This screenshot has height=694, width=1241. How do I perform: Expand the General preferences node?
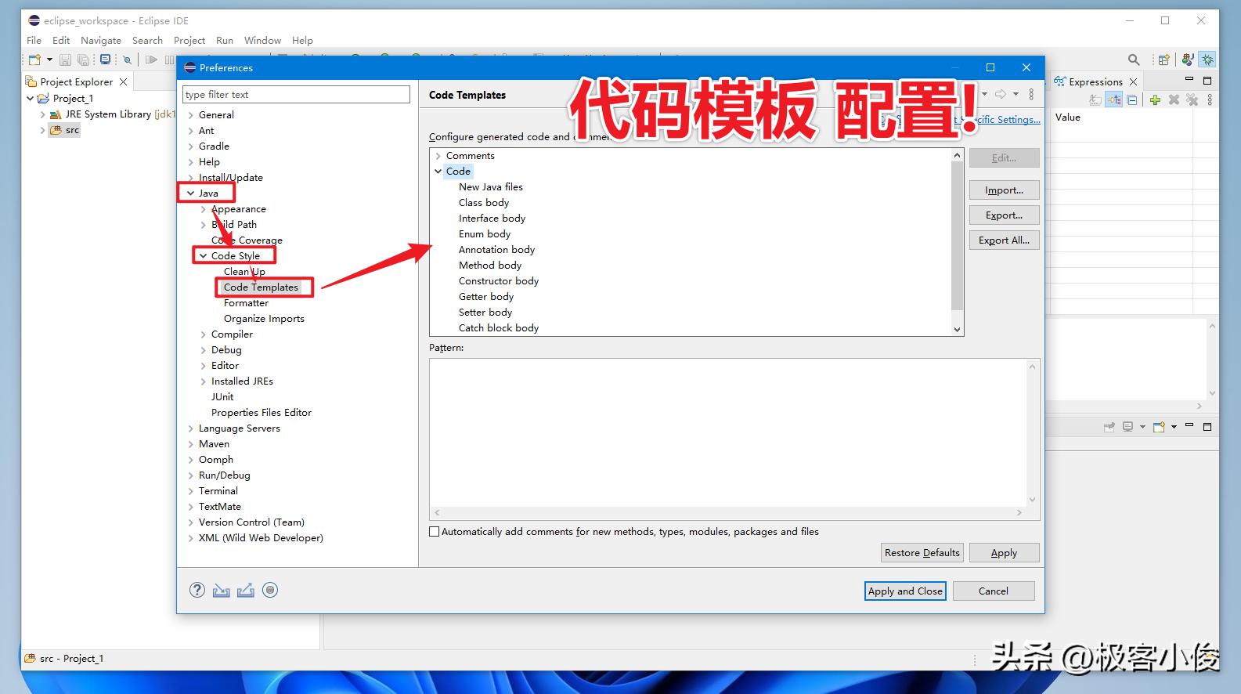[190, 114]
